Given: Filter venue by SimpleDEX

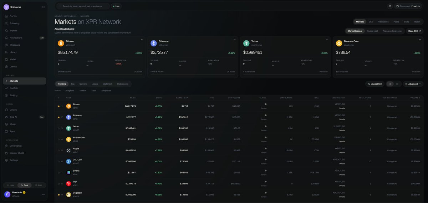Looking at the screenshot, I should (x=106, y=91).
